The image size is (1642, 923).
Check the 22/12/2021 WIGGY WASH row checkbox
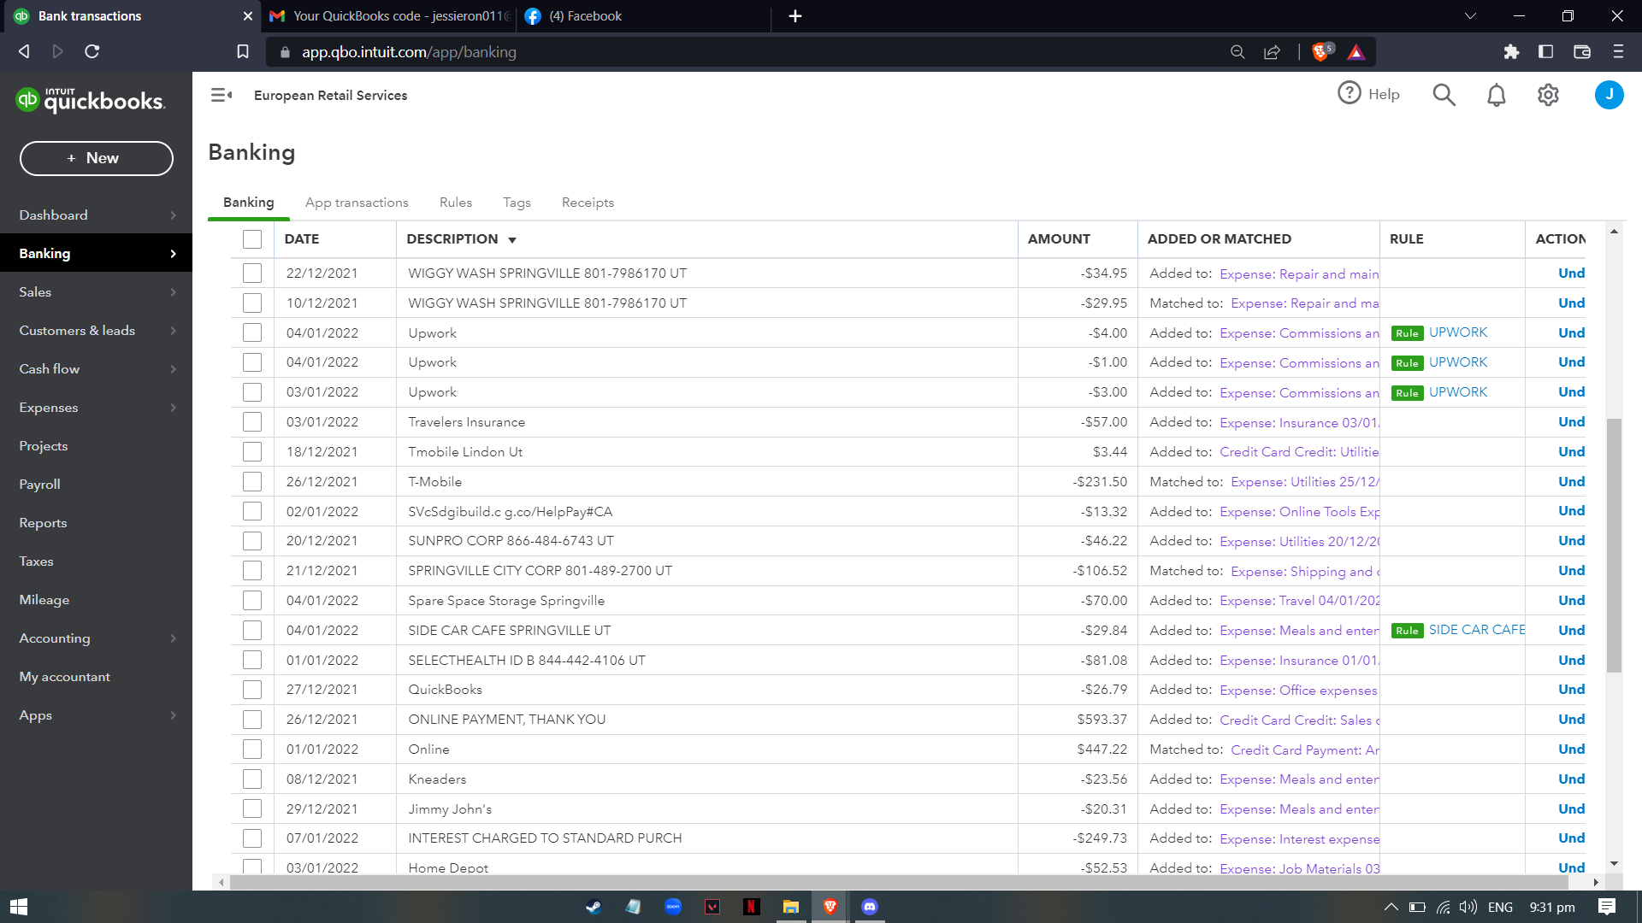[251, 273]
